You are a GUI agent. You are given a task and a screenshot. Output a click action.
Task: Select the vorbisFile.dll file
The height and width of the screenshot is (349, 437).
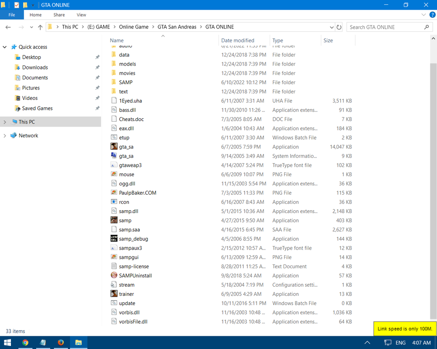(x=133, y=322)
